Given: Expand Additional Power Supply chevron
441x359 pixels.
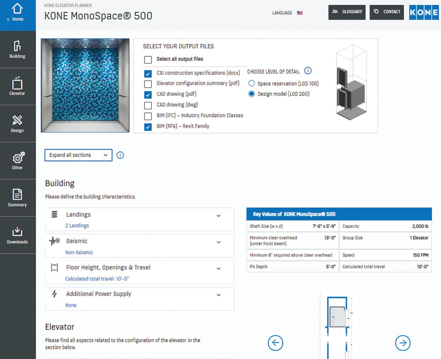Looking at the screenshot, I should coord(218,295).
